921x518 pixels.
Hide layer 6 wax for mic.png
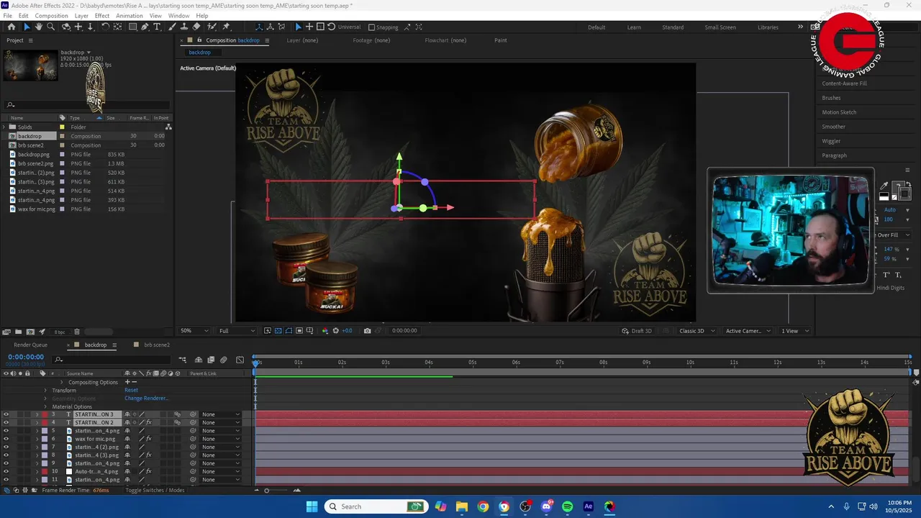click(x=6, y=439)
